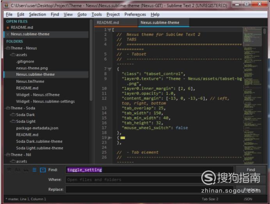Toggle case sensitive search option
The image size is (270, 204).
(x=18, y=170)
